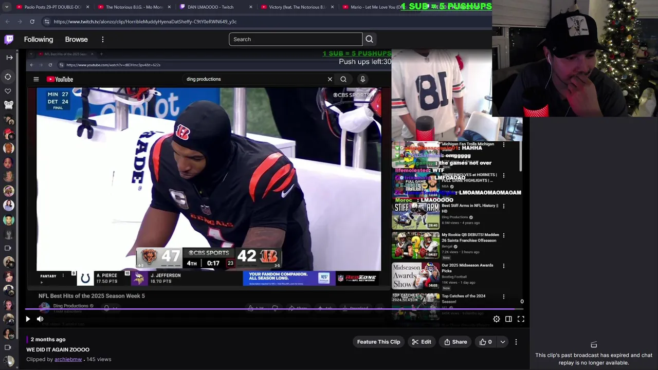Switch to The Notorious B.I.G. Mo Money tab
This screenshot has width=658, height=370.
click(x=134, y=7)
